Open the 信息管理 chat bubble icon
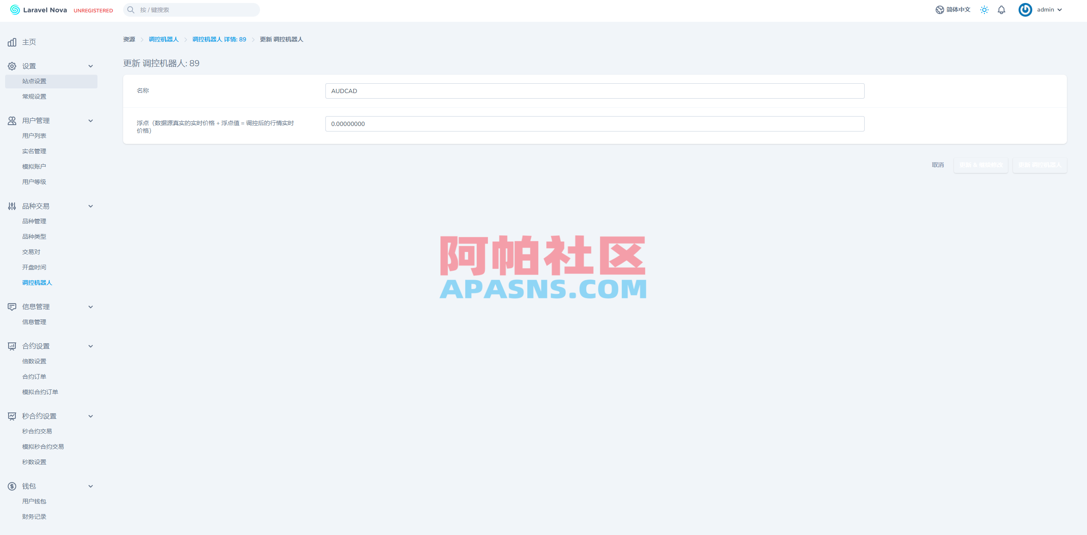The height and width of the screenshot is (535, 1087). [12, 307]
